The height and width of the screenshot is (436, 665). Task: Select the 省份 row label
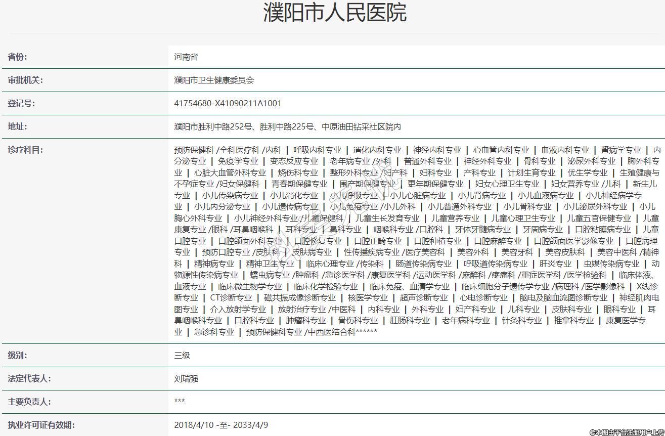tap(18, 57)
